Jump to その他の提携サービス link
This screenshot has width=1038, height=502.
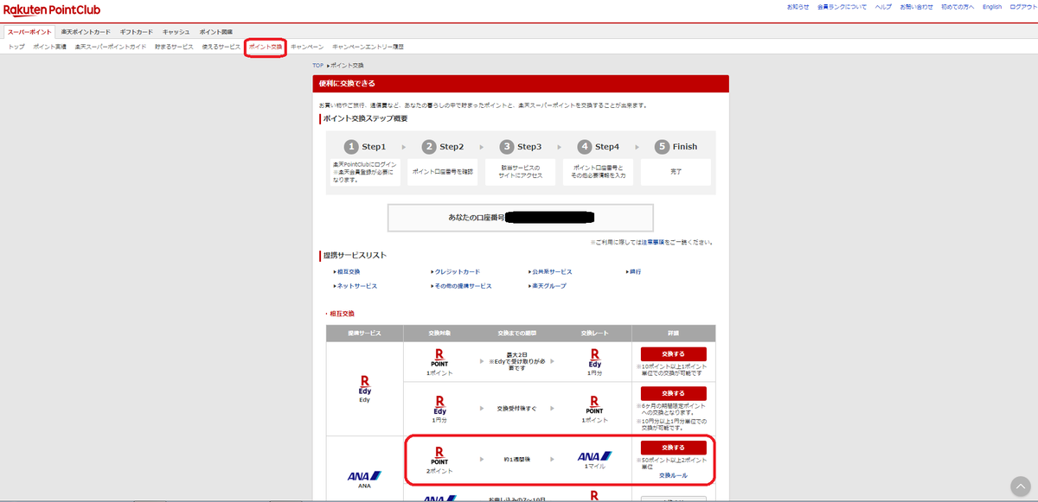tap(462, 286)
